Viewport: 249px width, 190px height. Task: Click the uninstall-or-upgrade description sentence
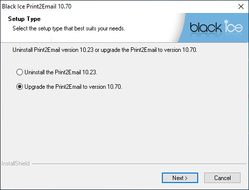pyautogui.click(x=105, y=50)
